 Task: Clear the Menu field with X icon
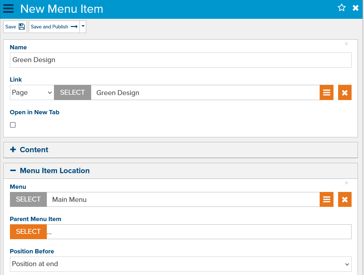coord(345,199)
